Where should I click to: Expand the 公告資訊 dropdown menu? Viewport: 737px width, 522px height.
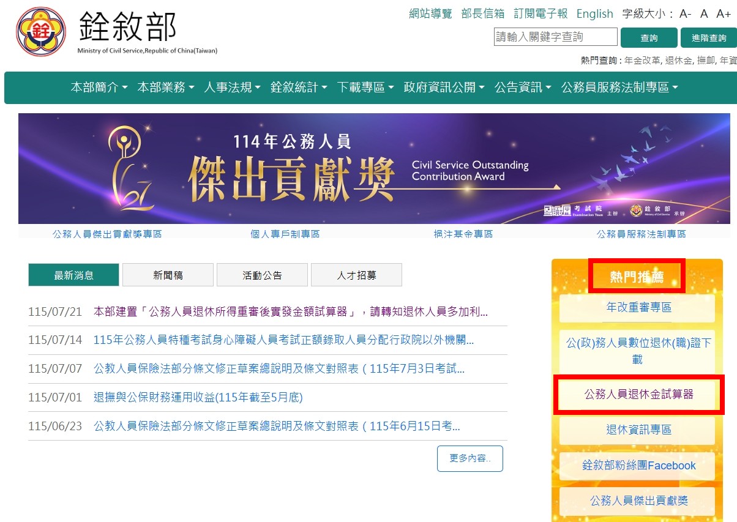click(x=523, y=88)
